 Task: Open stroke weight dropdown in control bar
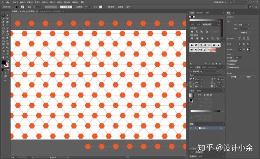[42, 7]
